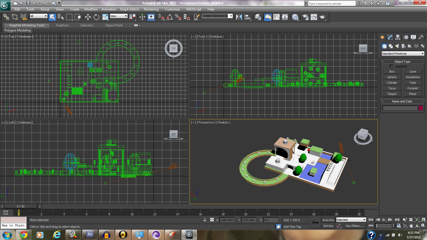Click the object color swatch

click(421, 108)
